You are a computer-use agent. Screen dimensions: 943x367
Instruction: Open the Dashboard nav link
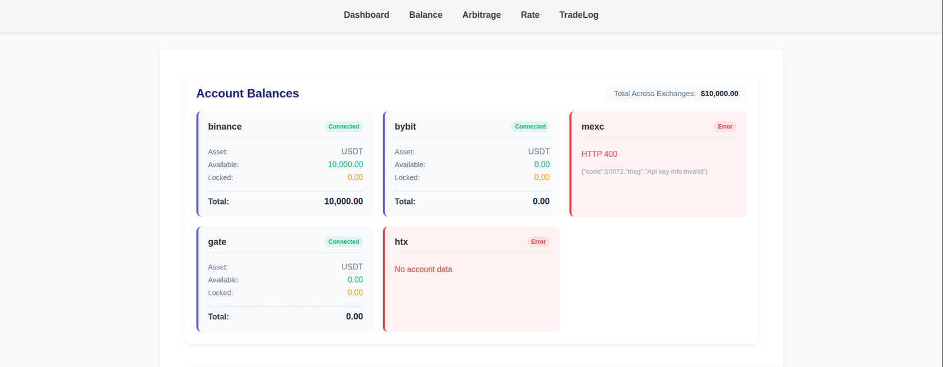tap(367, 15)
